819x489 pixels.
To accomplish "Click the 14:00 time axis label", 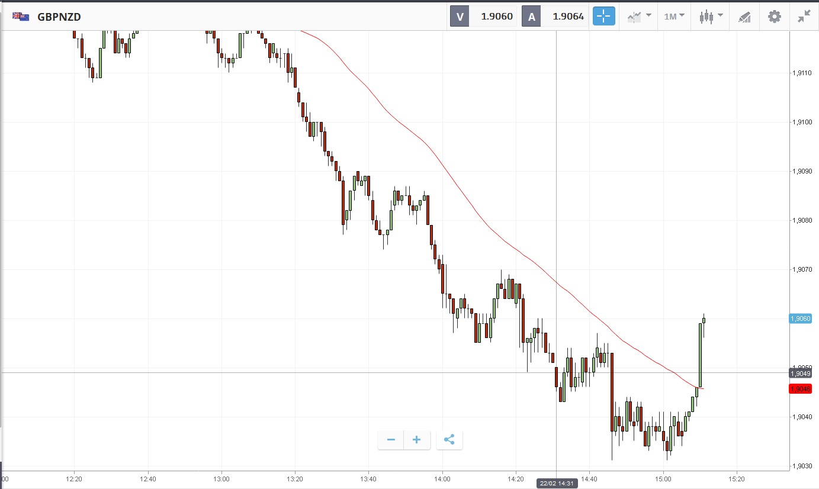I will tap(442, 478).
